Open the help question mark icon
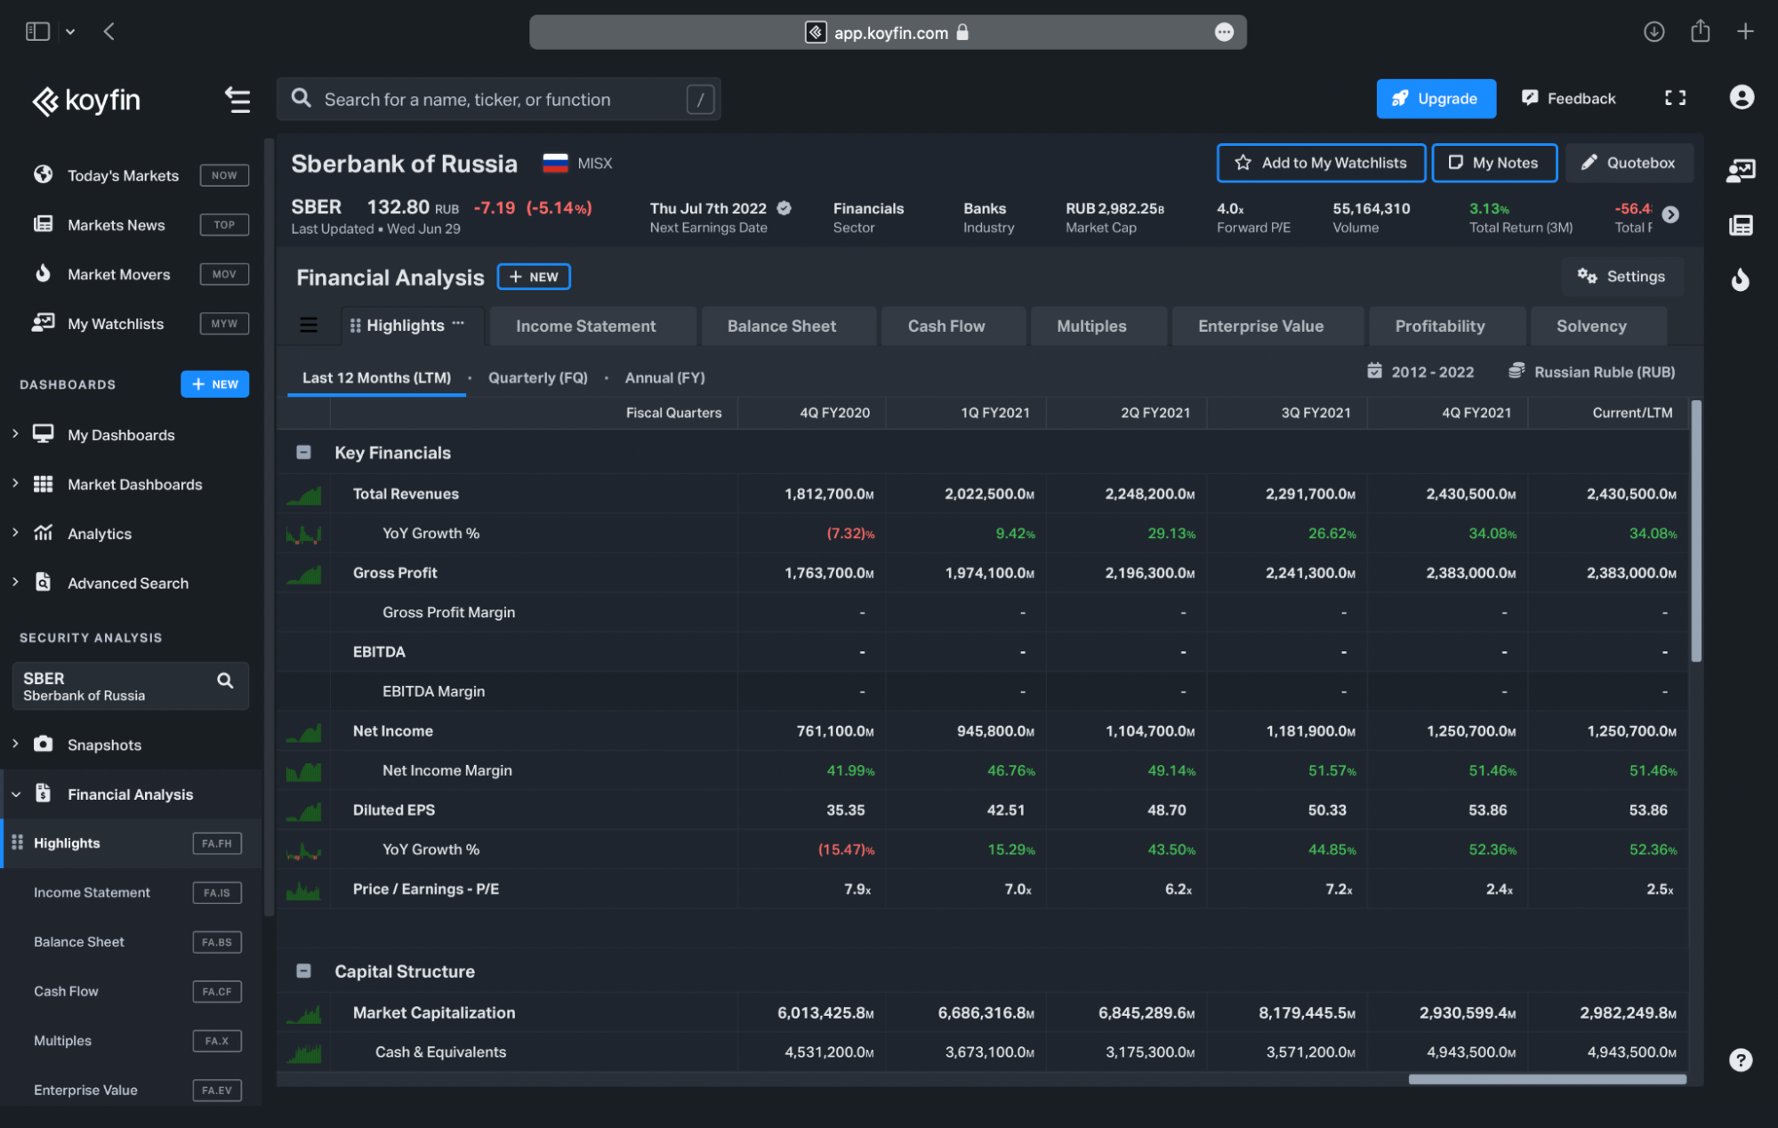This screenshot has width=1778, height=1128. point(1740,1060)
